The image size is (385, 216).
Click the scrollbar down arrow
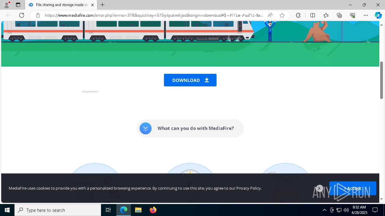tap(381, 199)
